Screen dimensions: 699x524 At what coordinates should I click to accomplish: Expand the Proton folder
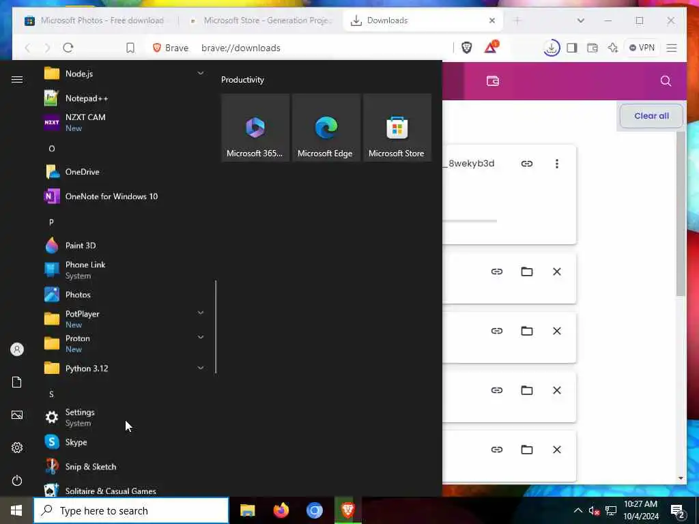pos(201,337)
